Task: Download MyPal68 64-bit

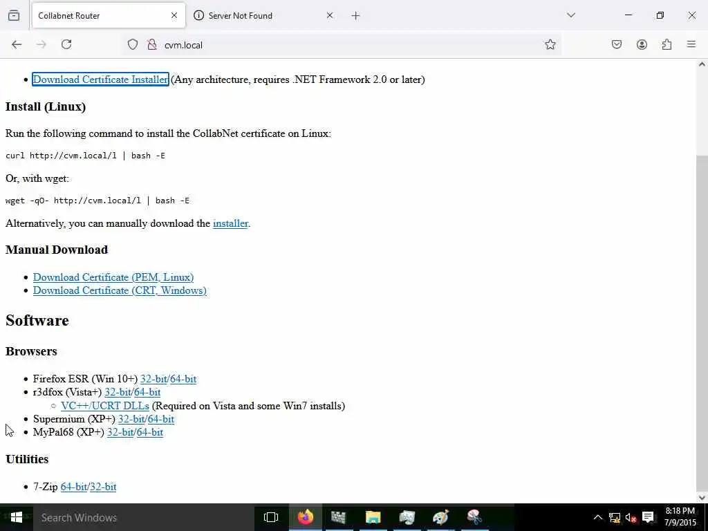Action: [150, 432]
